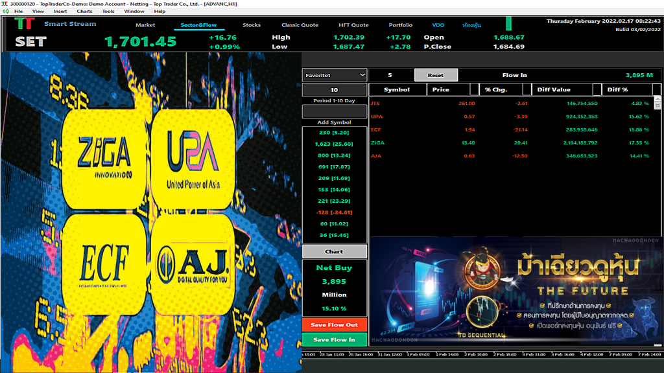Viewport: 664px width, 373px height.
Task: Open the Portfolio tab
Action: coord(400,25)
